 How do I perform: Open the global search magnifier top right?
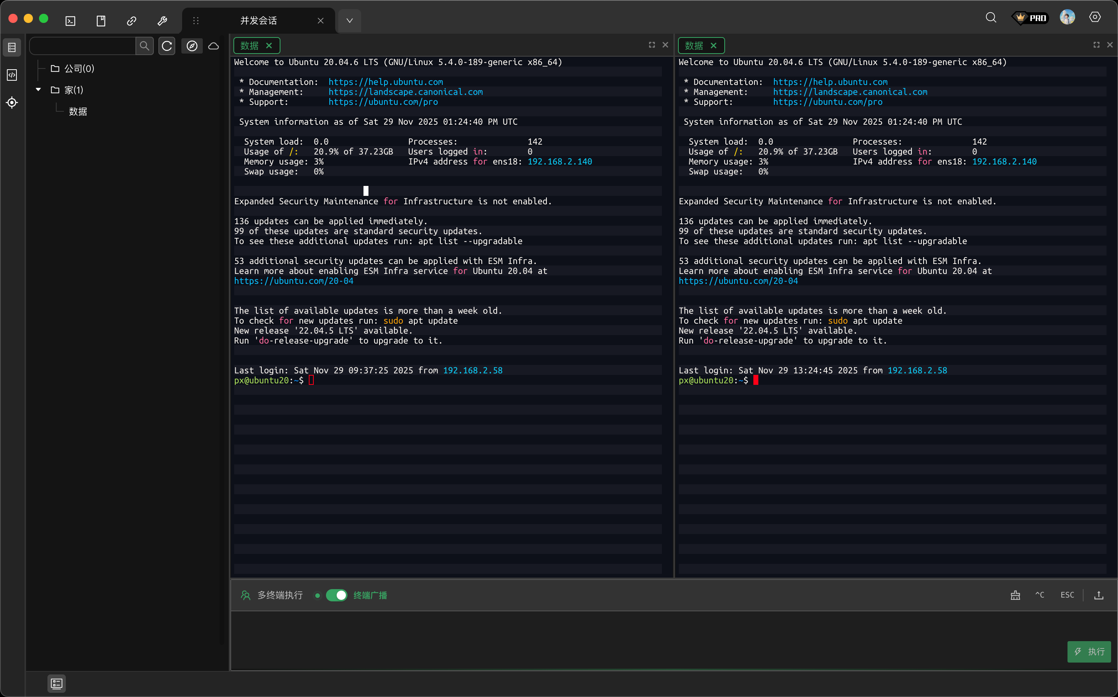coord(991,18)
